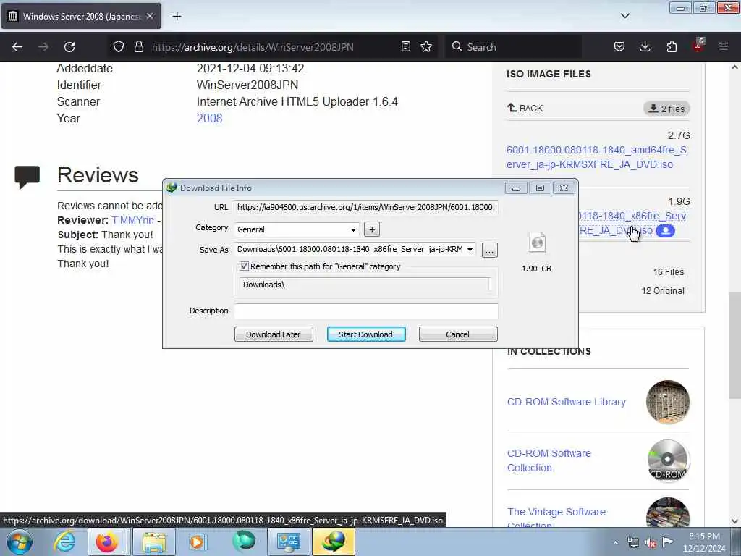The image size is (741, 556).
Task: Open the 2008 year link
Action: pyautogui.click(x=209, y=118)
